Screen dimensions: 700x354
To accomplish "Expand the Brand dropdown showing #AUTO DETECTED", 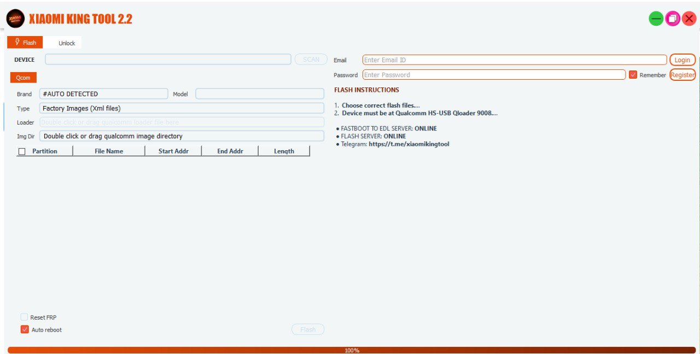I will coord(103,94).
